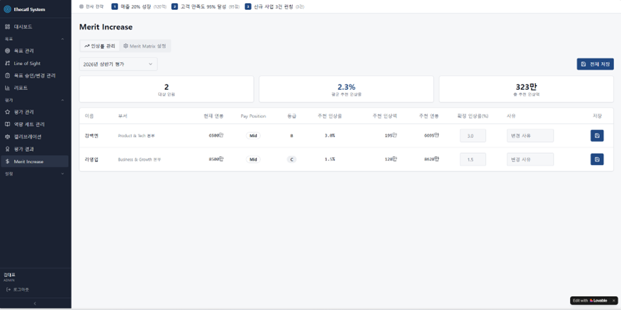The image size is (621, 310).
Task: Open 역량 세트 관리 book icon
Action: [x=7, y=125]
